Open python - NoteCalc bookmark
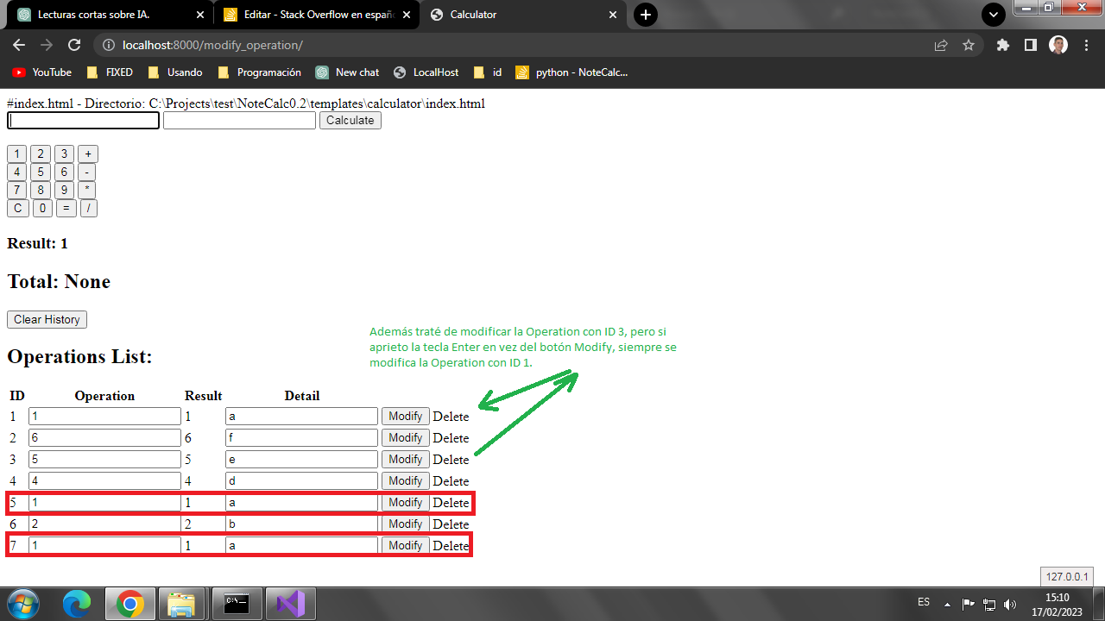The image size is (1105, 621). pos(571,72)
